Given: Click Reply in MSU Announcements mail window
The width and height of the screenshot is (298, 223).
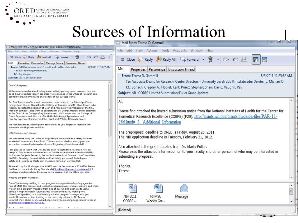Looking at the screenshot, I should click(x=29, y=57).
